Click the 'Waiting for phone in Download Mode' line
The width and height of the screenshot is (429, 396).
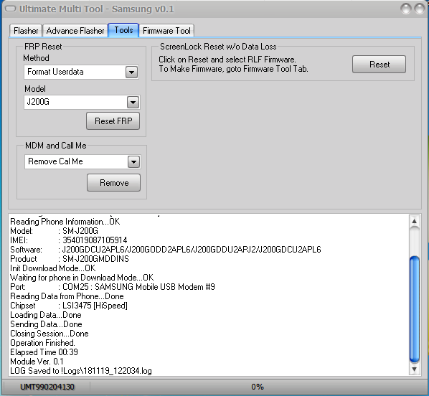click(82, 277)
